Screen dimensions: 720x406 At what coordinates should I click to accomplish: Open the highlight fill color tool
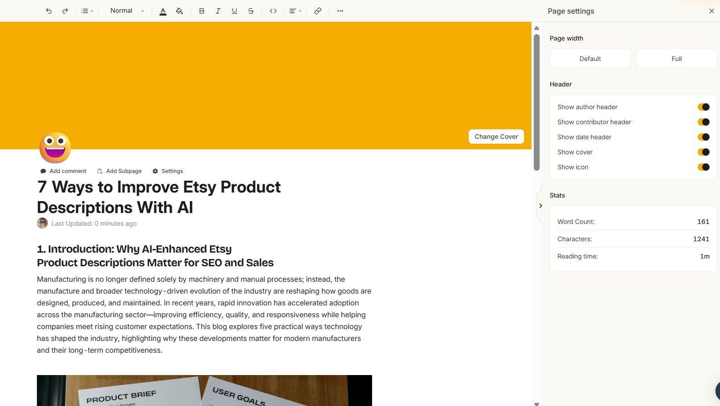179,11
